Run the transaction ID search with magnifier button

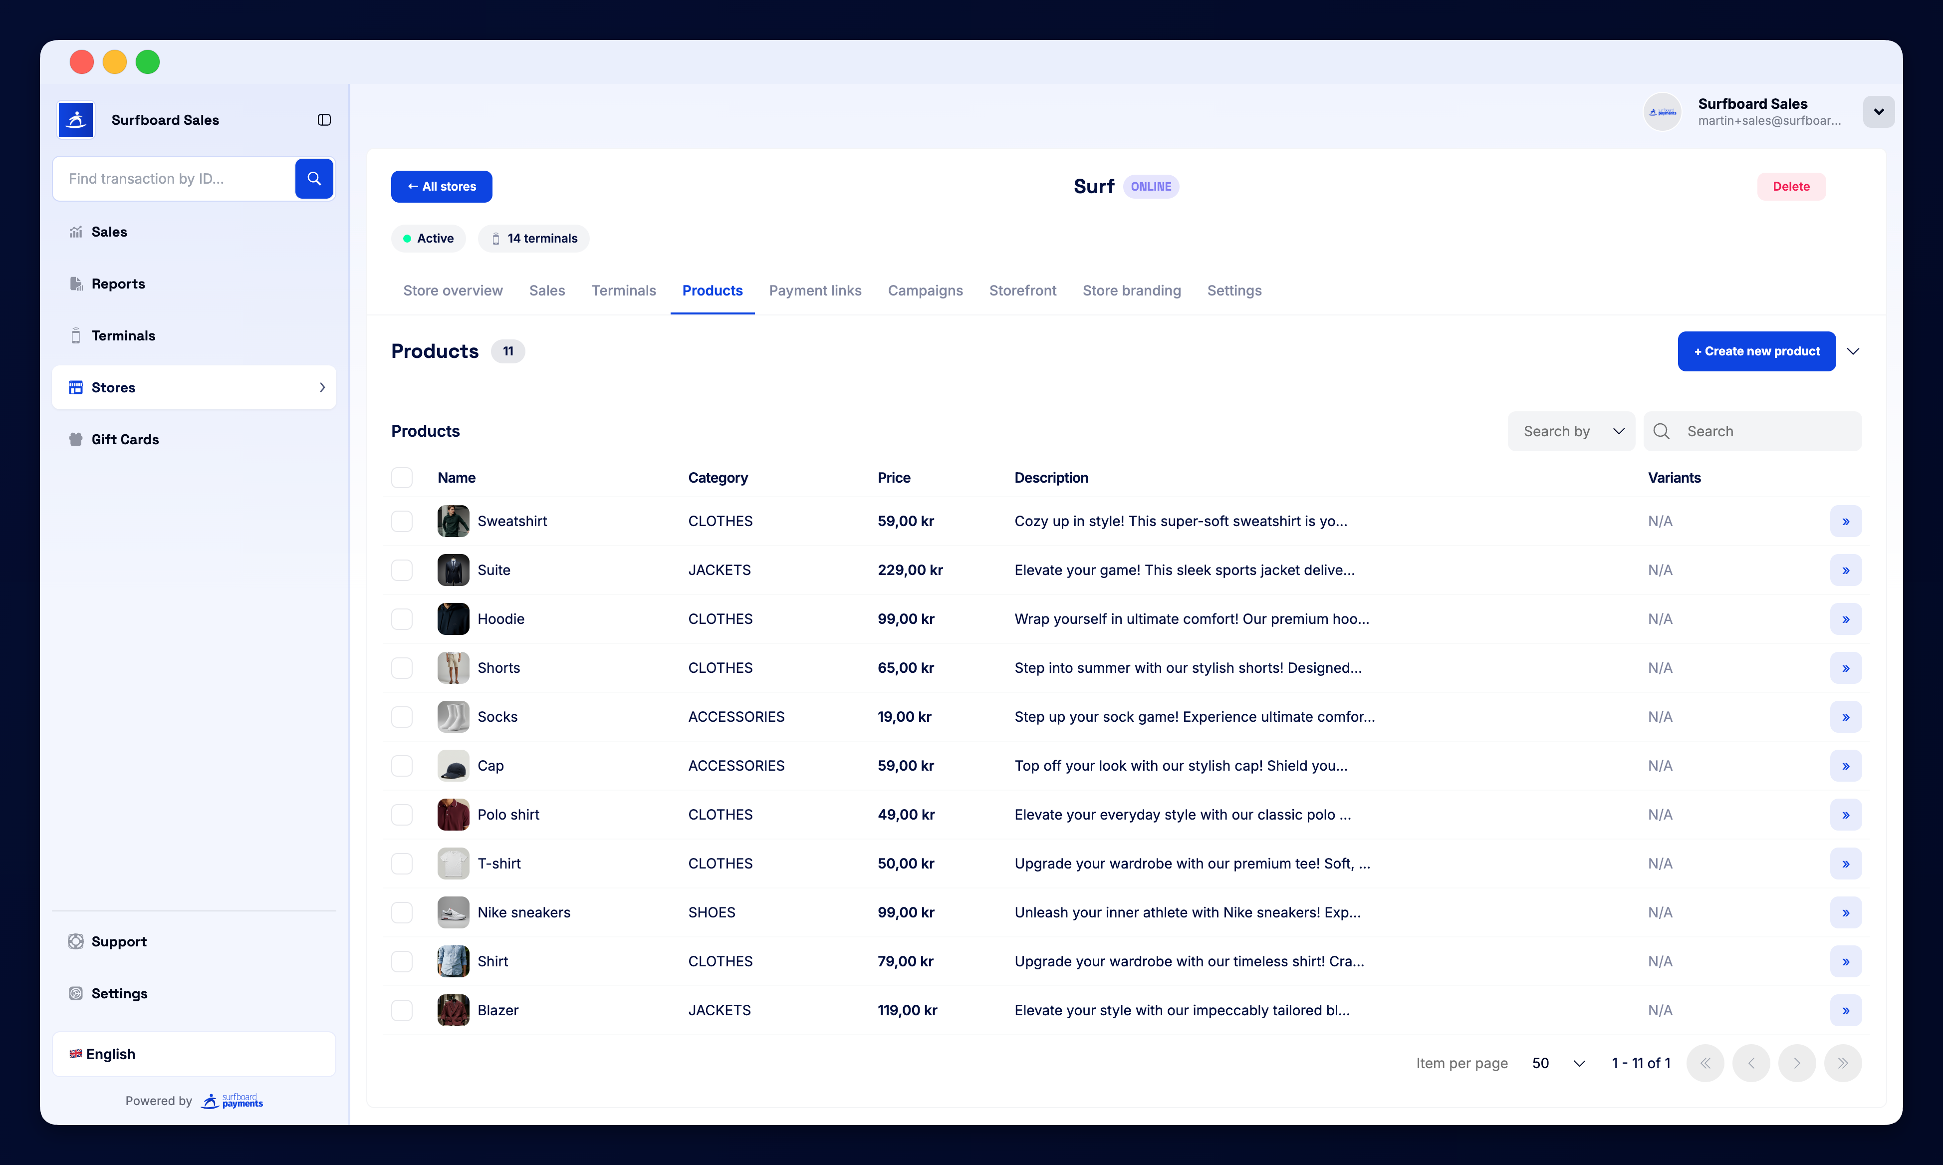coord(314,178)
